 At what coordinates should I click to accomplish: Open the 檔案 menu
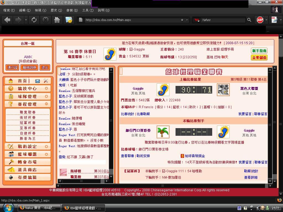9,10
